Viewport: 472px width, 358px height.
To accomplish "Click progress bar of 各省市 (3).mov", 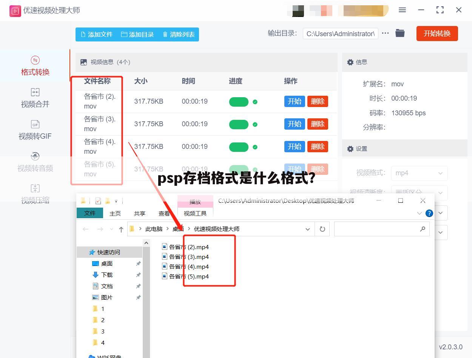I will [239, 124].
